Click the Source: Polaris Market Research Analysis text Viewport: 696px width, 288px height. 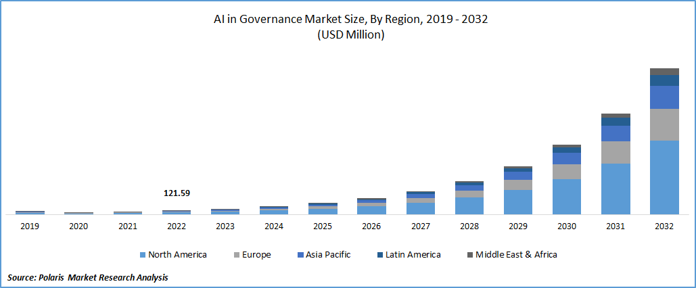(88, 278)
